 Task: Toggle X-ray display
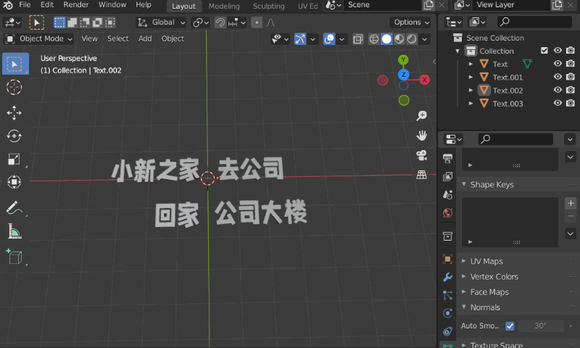click(357, 39)
